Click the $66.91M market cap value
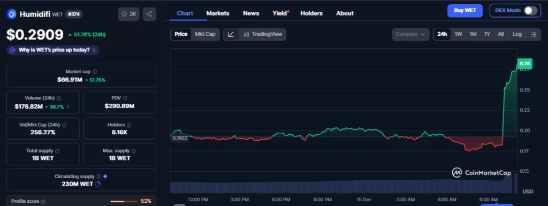Viewport: 548px width, 206px height. click(x=70, y=80)
